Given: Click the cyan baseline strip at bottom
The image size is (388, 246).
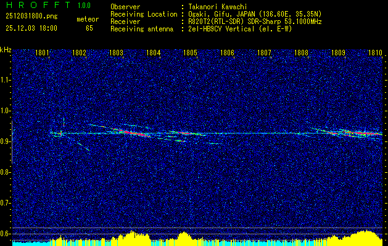Looking at the screenshot, I should [197, 244].
